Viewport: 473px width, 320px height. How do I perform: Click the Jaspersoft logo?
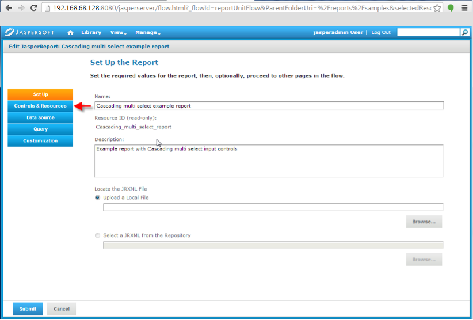29,32
